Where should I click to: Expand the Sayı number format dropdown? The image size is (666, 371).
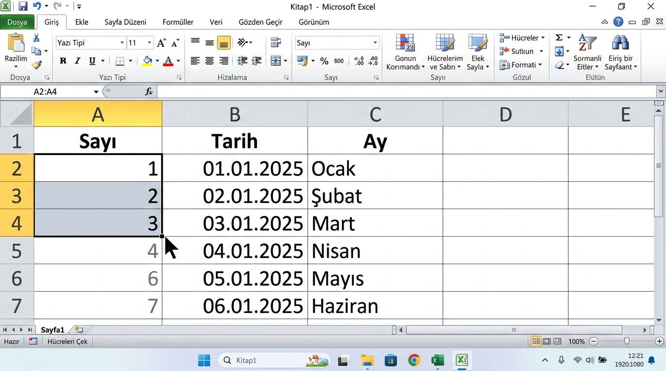[x=375, y=43]
